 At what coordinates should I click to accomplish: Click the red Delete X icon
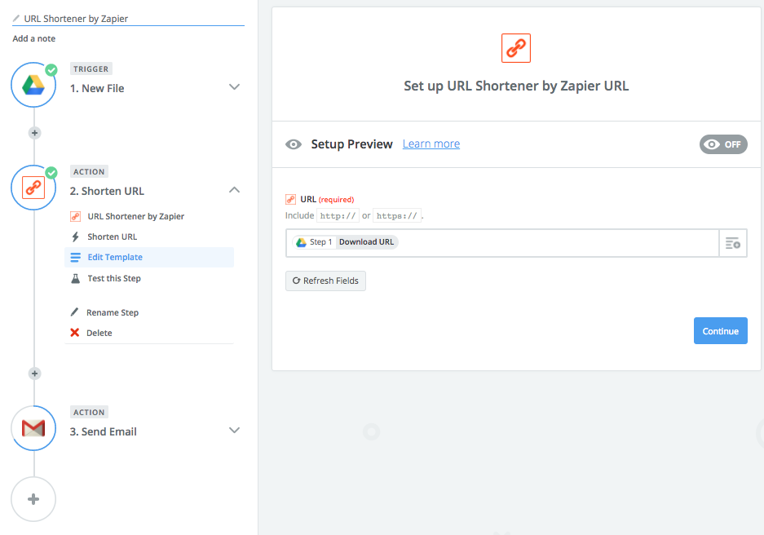click(x=74, y=332)
